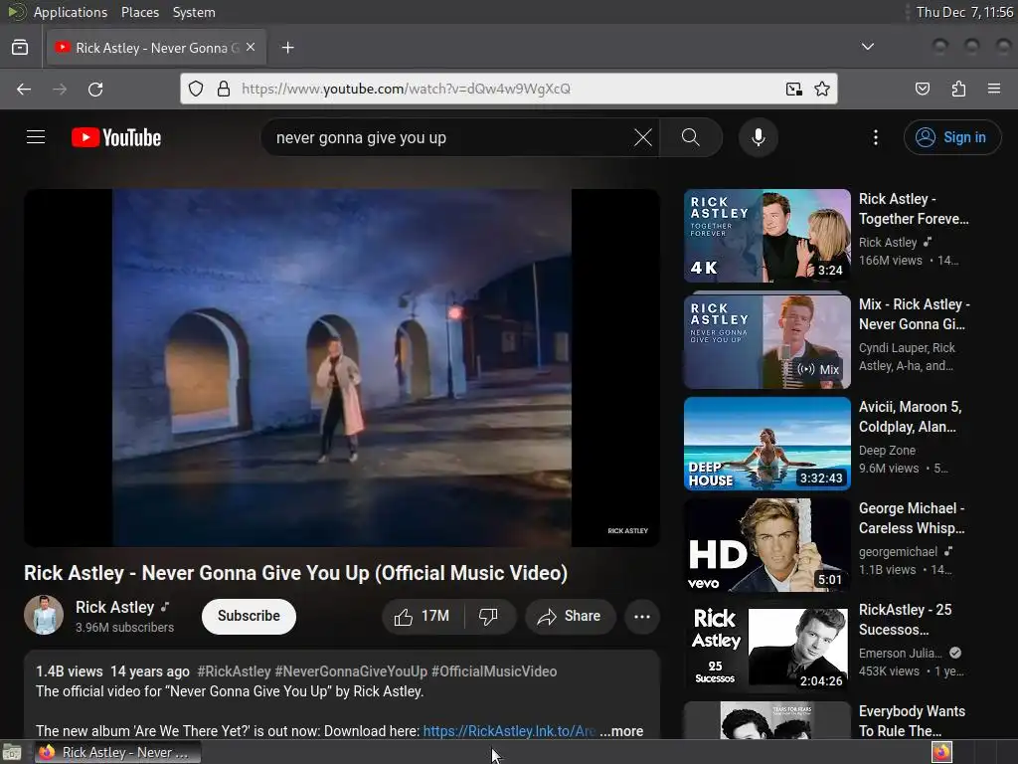The height and width of the screenshot is (764, 1018).
Task: Click the YouTube search input field
Action: pos(448,137)
